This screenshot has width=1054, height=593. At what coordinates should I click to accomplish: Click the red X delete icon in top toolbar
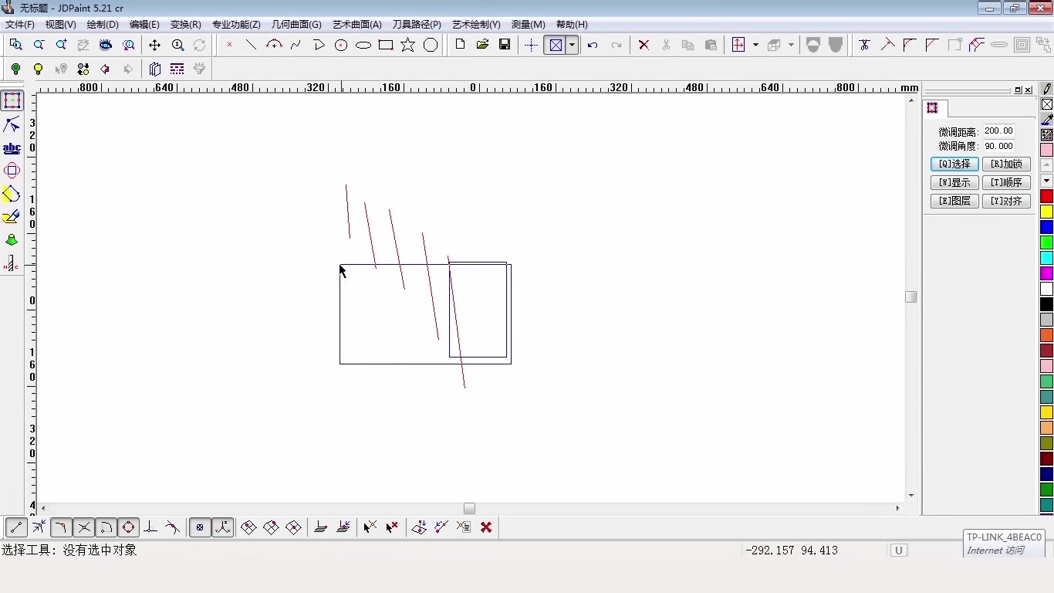[x=644, y=45]
